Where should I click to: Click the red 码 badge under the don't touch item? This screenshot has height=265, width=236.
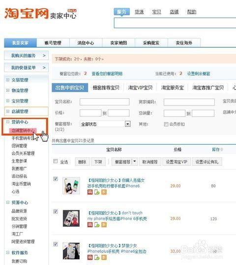[x=90, y=225]
